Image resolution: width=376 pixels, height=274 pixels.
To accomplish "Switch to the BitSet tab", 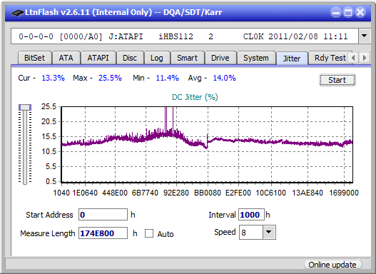I will (34, 58).
